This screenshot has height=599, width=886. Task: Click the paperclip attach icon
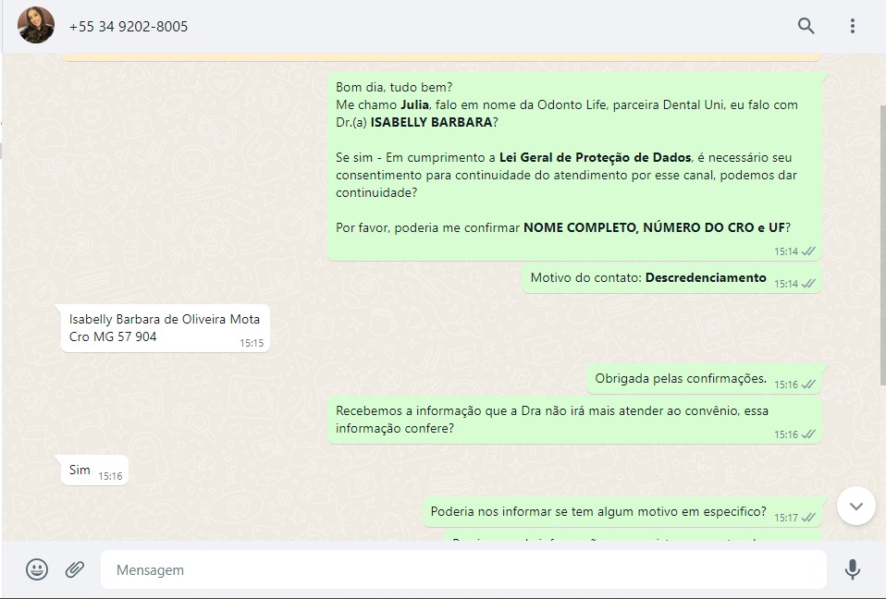click(x=75, y=569)
